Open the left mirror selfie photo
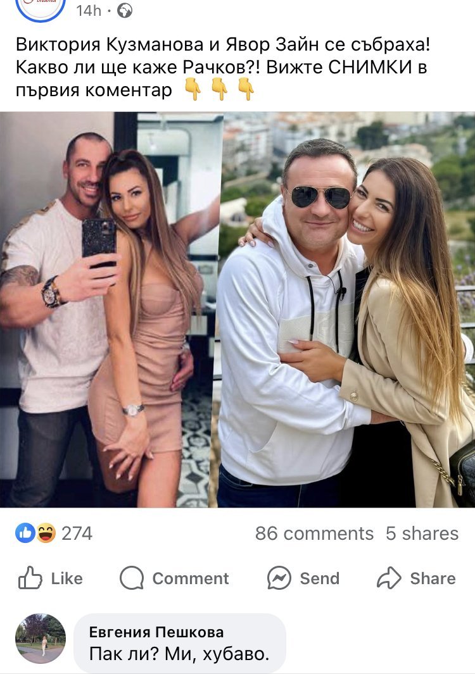 pyautogui.click(x=110, y=309)
